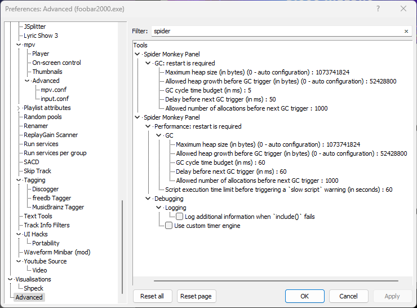Open On-screen control page
The width and height of the screenshot is (417, 308).
coord(56,63)
